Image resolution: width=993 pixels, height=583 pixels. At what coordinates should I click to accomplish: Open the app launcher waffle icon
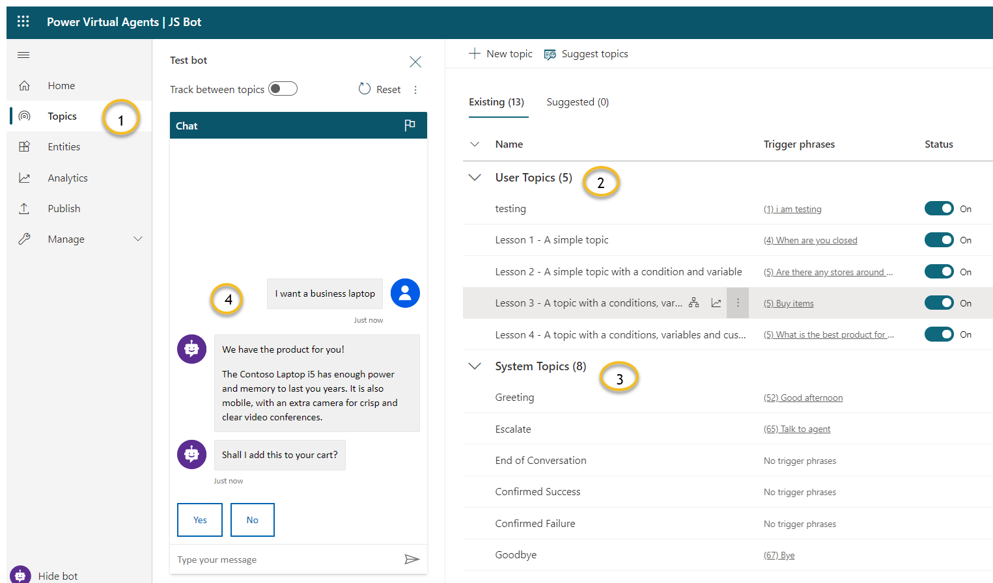pyautogui.click(x=23, y=21)
